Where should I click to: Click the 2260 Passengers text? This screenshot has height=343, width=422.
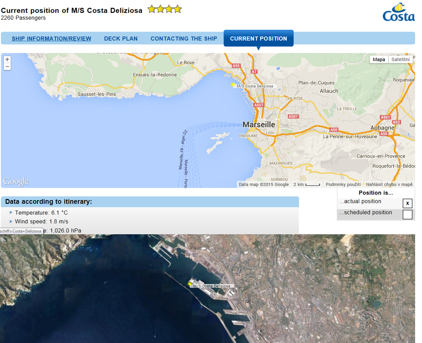pos(23,18)
